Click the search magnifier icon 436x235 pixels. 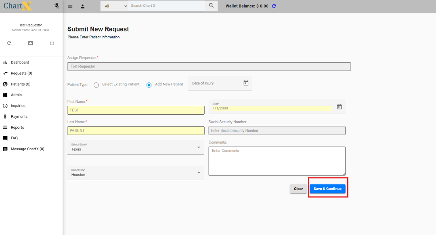click(x=211, y=6)
